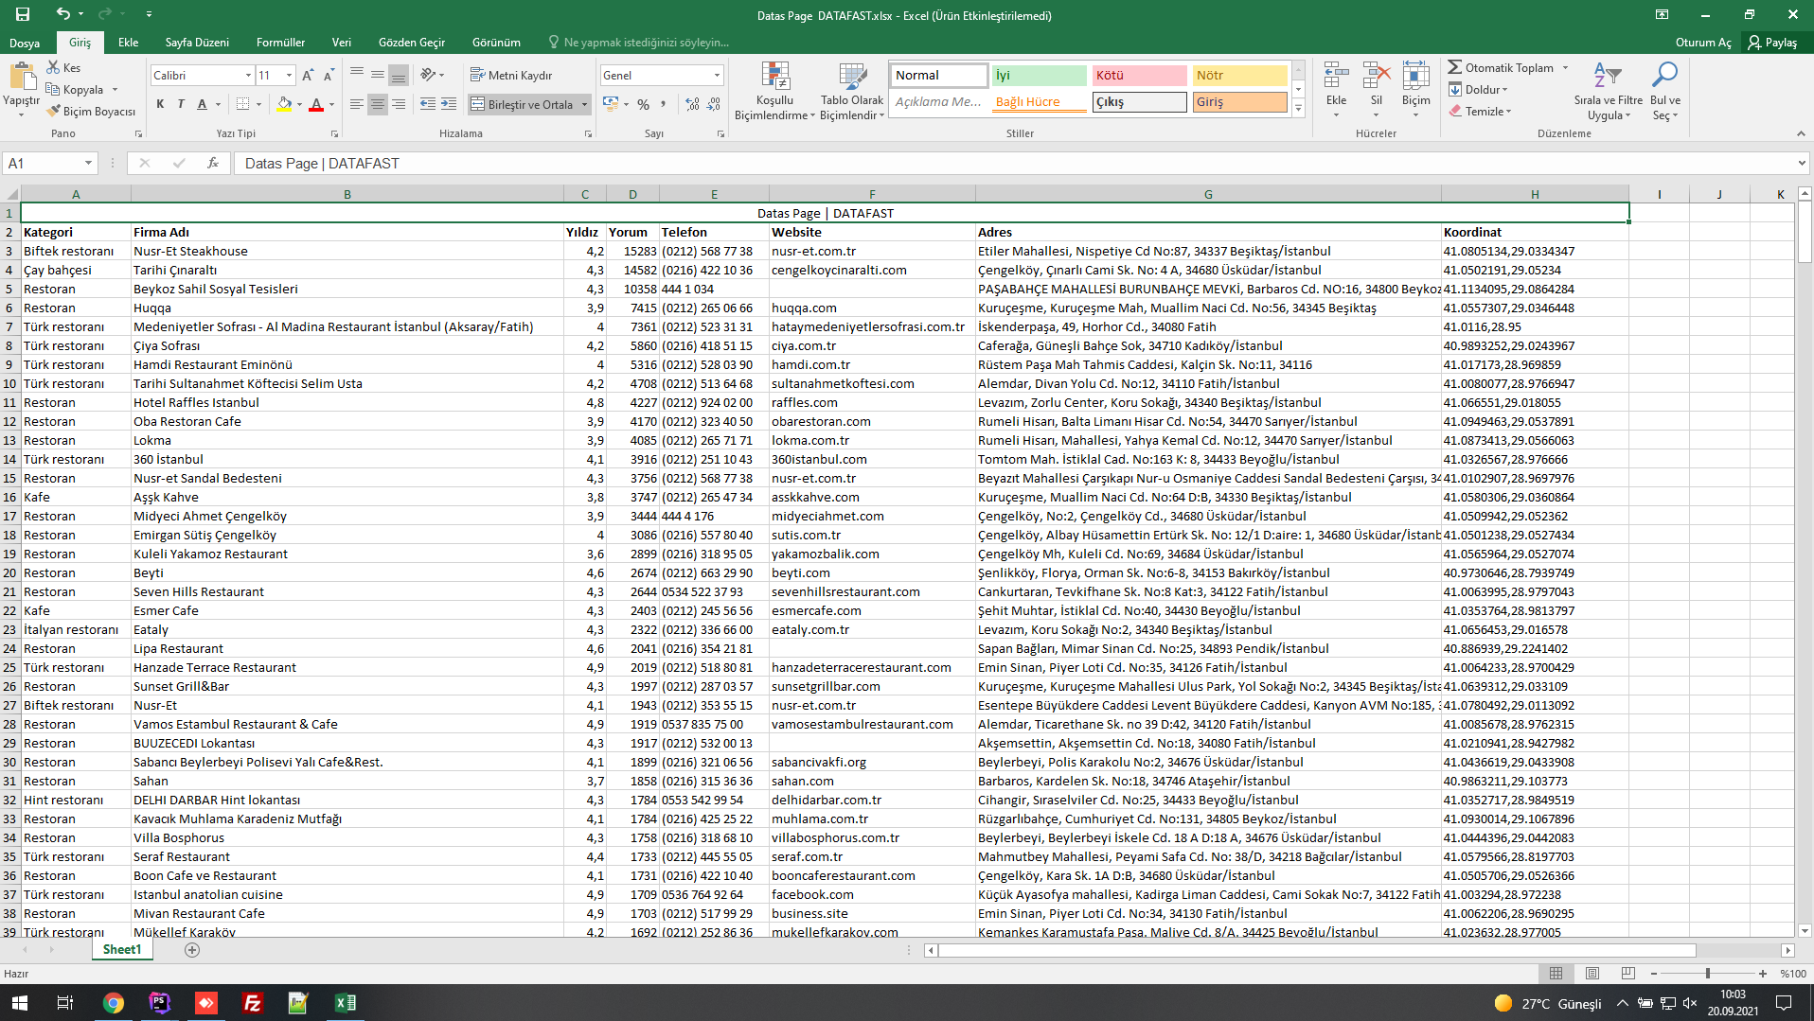
Task: Click the yellow fill color button
Action: (x=284, y=104)
